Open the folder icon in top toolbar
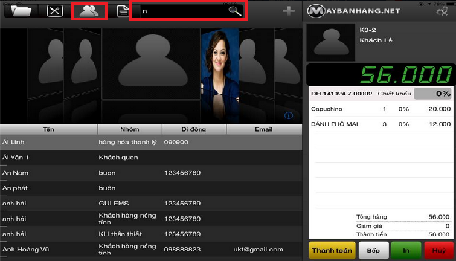Viewport: 456px width, 261px height. pos(23,11)
